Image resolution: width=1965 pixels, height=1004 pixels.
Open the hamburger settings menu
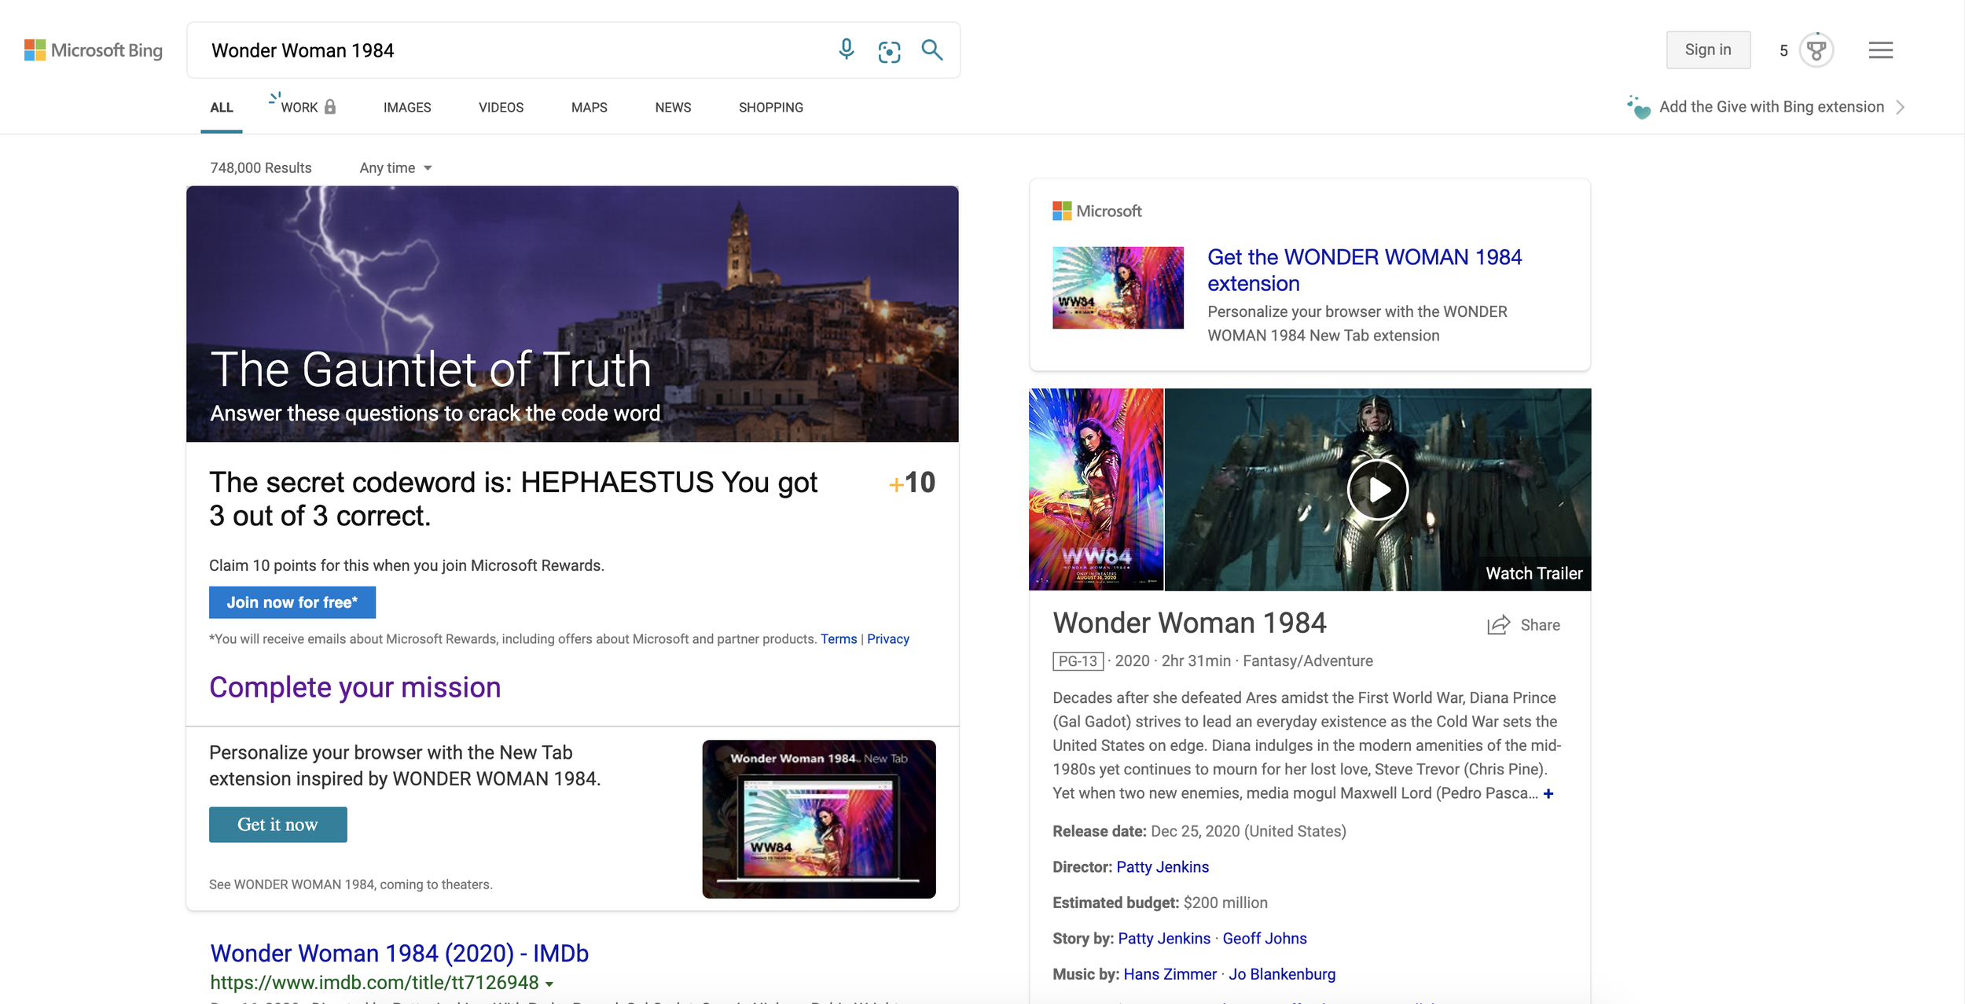(x=1880, y=50)
